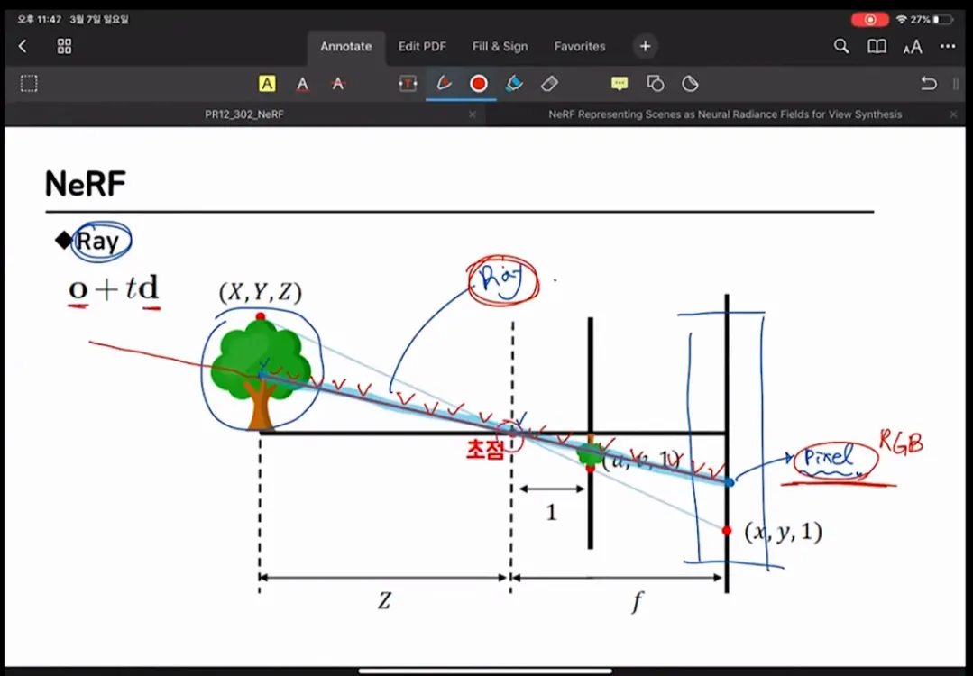The image size is (973, 676).
Task: Open the reading mode book icon
Action: 877,47
